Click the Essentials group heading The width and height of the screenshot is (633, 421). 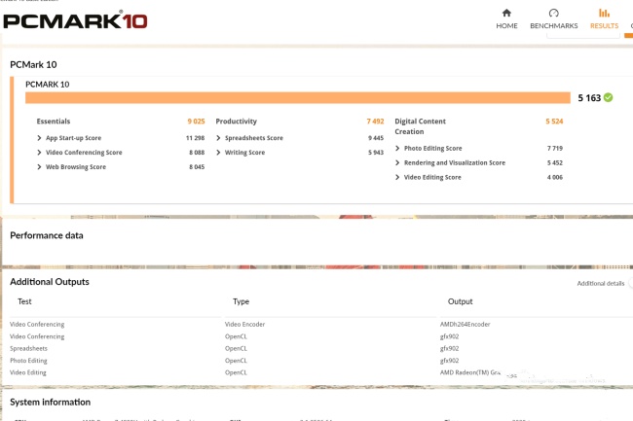coord(54,122)
